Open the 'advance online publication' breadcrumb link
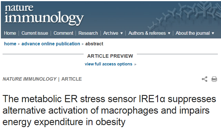Screen dimensions: 221x132 [51, 44]
